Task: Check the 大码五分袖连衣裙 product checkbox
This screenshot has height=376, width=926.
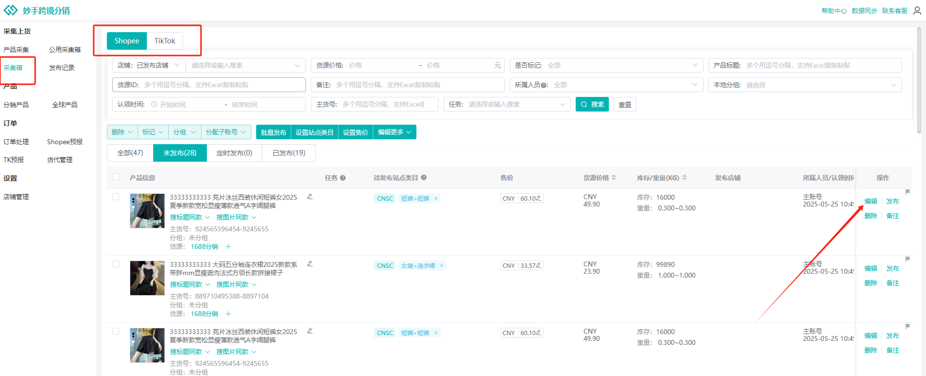Action: pos(116,264)
